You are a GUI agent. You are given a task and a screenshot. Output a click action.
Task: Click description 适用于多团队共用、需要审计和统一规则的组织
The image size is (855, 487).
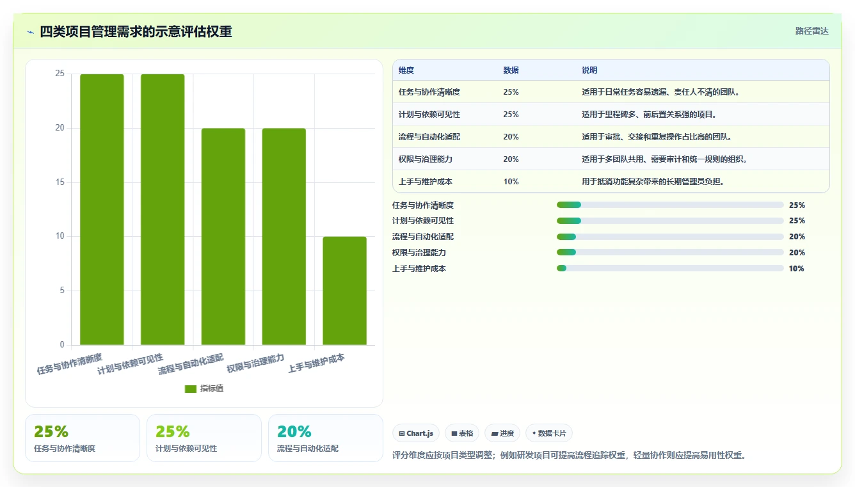point(664,159)
